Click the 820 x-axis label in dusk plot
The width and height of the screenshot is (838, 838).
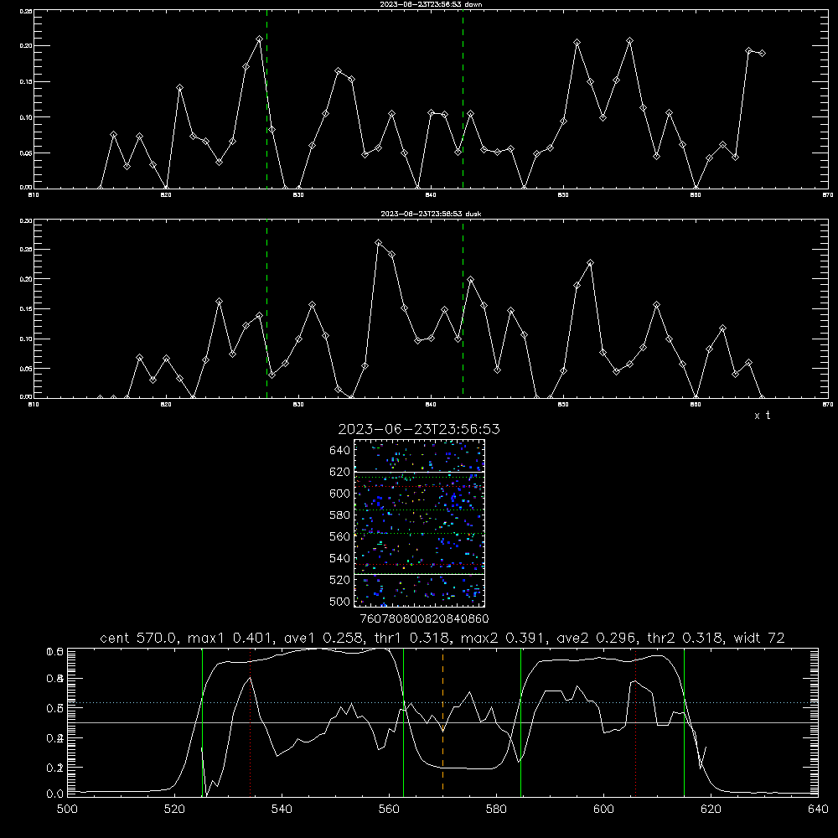pos(166,405)
